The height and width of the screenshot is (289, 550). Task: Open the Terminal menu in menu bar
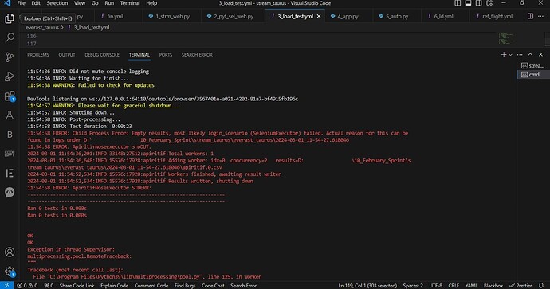click(130, 3)
